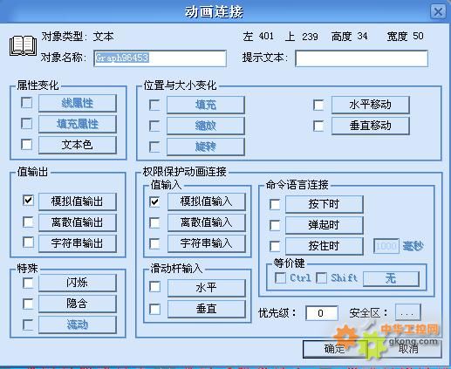Click the 提示文本 input field
Viewport: 451px width, 369px height.
(361, 58)
